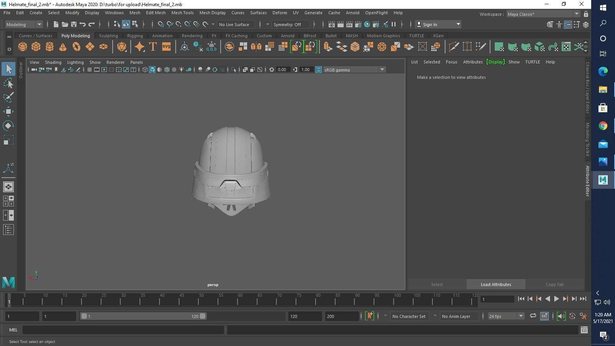Open Google Chrome from Windows taskbar
The height and width of the screenshot is (346, 615).
603,126
